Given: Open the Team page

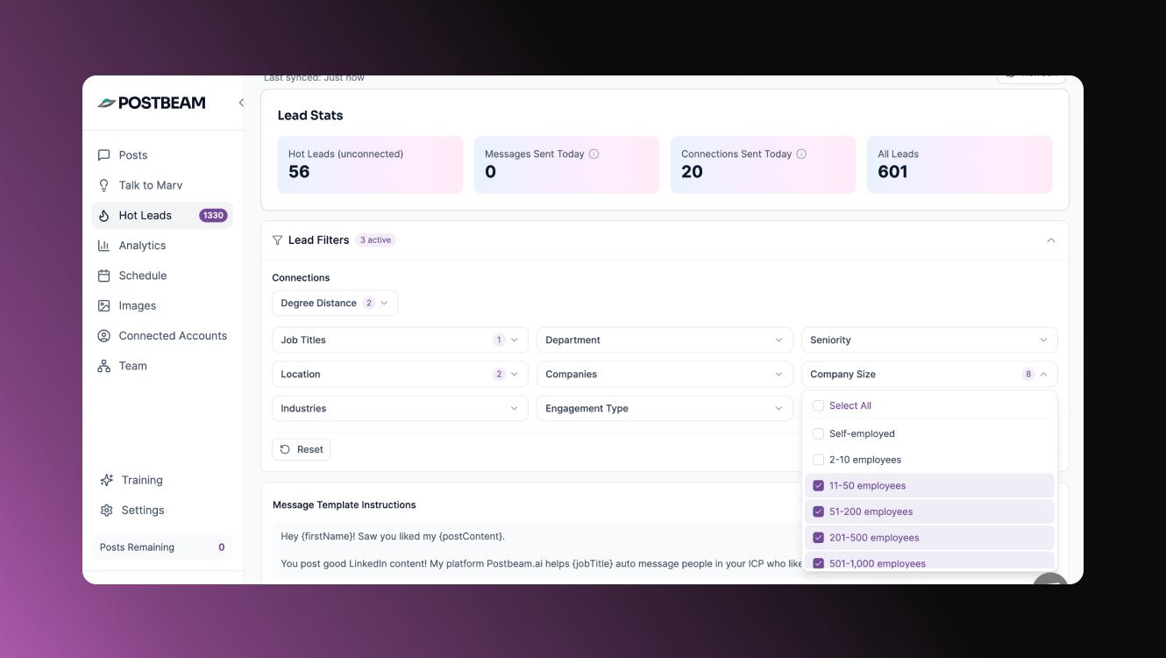Looking at the screenshot, I should click(162, 366).
